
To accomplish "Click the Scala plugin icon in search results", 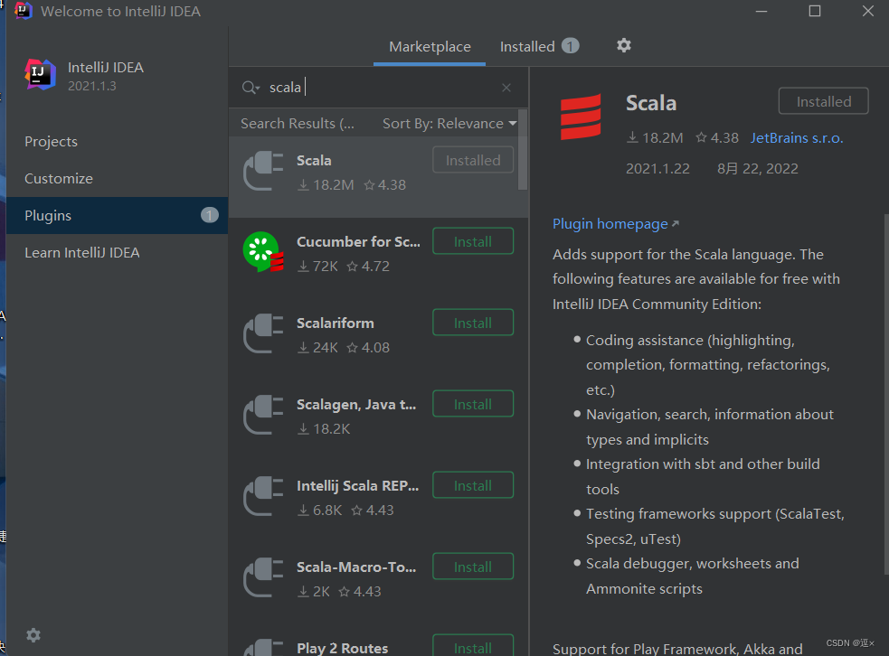I will [262, 172].
